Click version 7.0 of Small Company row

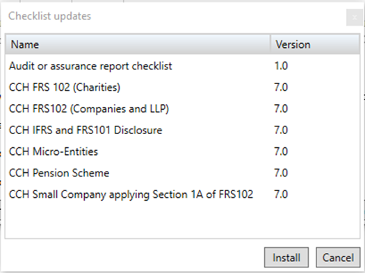pos(281,195)
